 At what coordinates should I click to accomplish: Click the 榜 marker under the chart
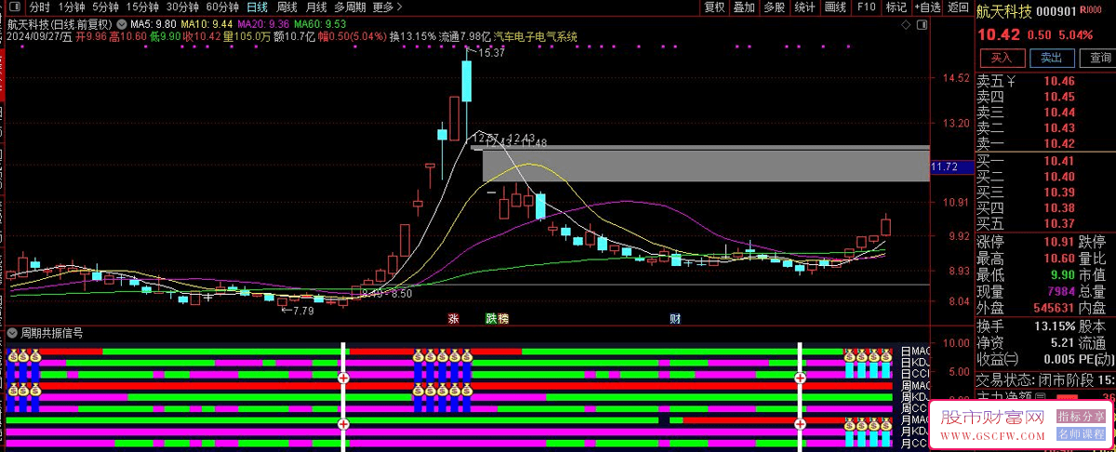(503, 318)
